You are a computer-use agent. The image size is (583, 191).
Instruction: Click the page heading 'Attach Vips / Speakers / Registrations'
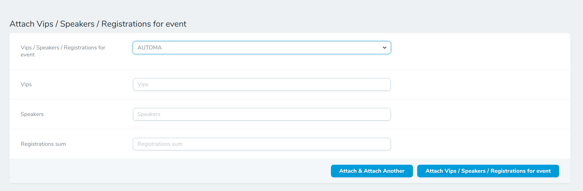point(98,24)
